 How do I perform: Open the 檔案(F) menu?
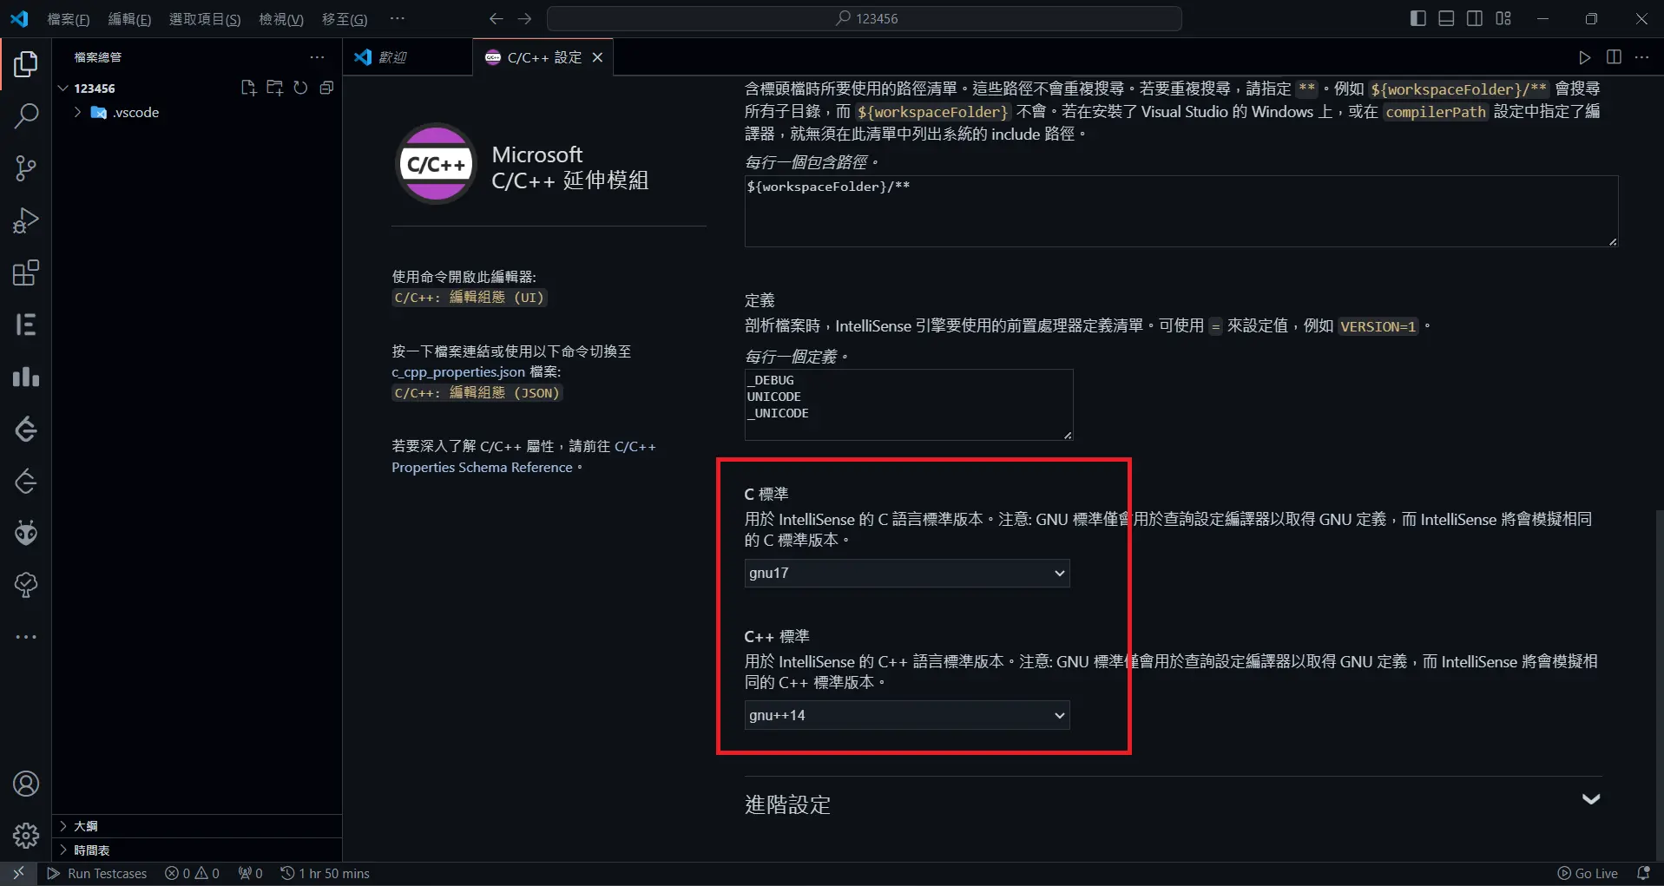68,18
